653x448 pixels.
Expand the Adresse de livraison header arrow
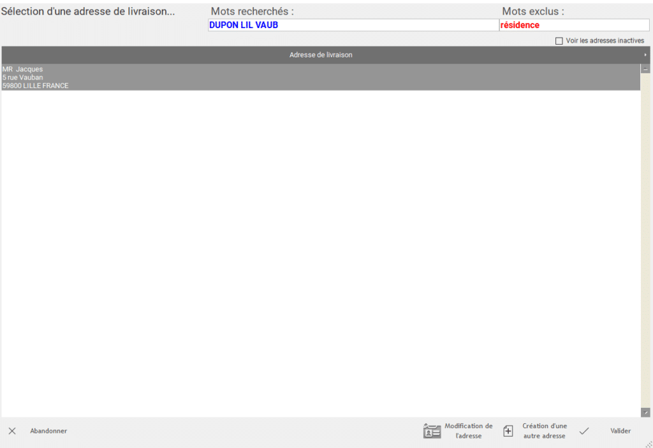(x=645, y=55)
